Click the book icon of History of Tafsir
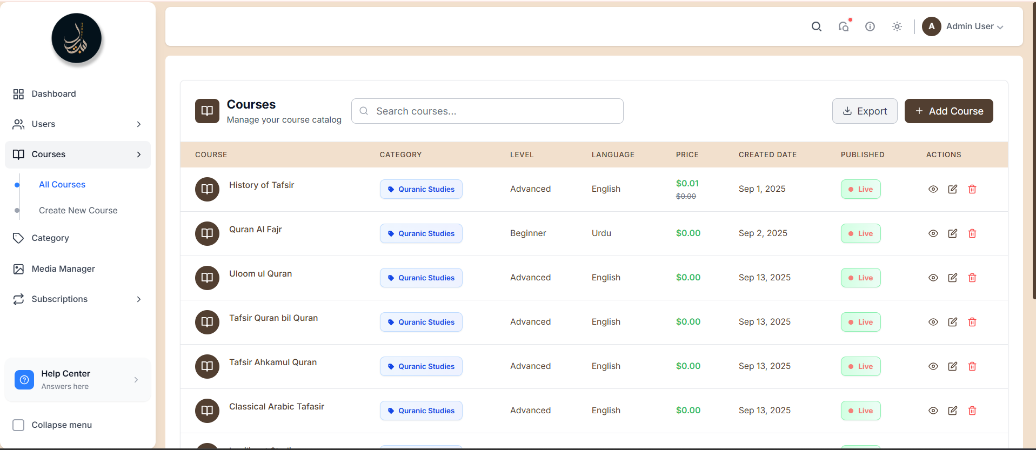1036x450 pixels. [x=207, y=189]
